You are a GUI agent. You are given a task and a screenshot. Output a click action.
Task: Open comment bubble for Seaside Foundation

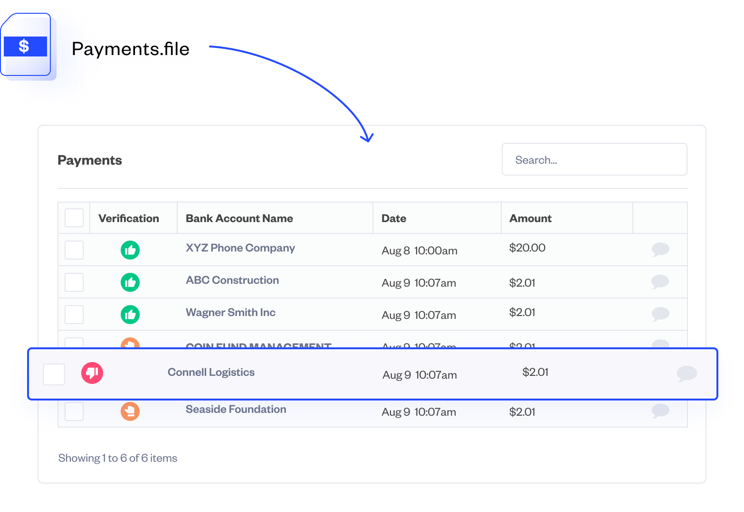(x=660, y=410)
